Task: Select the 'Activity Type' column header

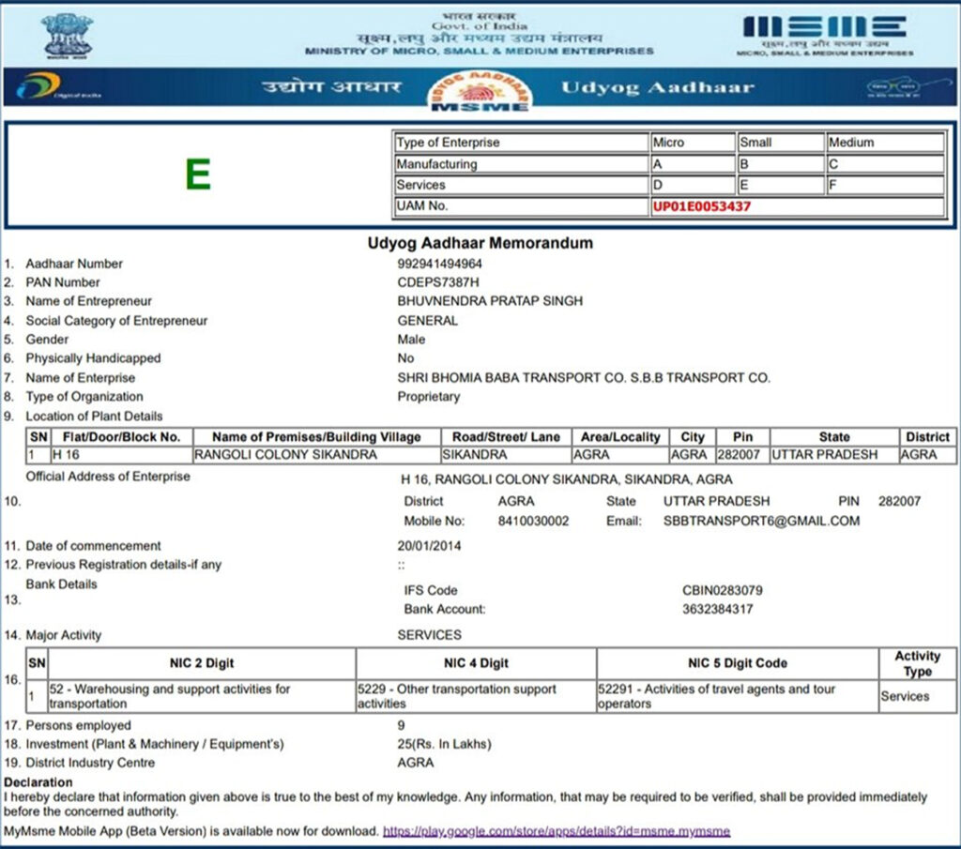Action: 917,663
